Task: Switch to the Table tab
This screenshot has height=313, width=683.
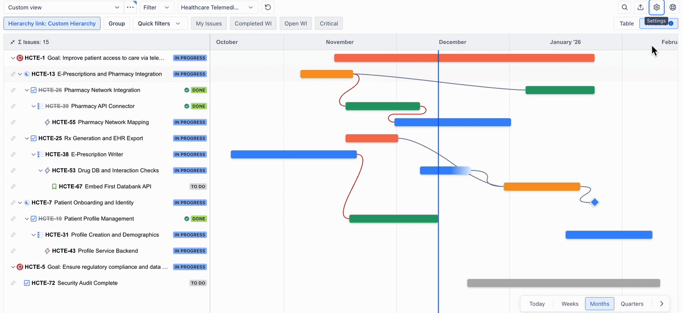Action: click(x=626, y=23)
